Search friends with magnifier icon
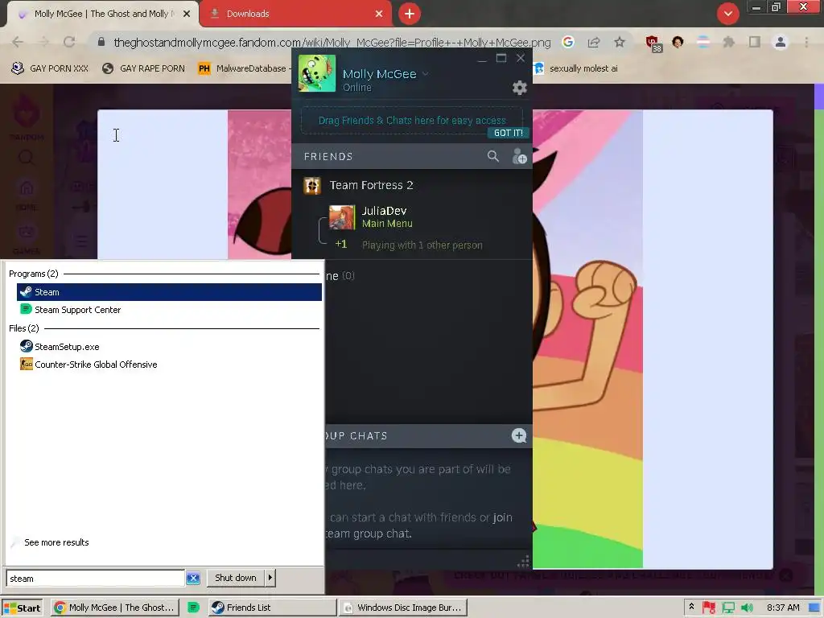 (x=493, y=156)
